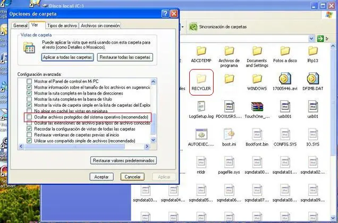Select the RECYCLER folder icon
338x223 pixels.
[x=201, y=79]
